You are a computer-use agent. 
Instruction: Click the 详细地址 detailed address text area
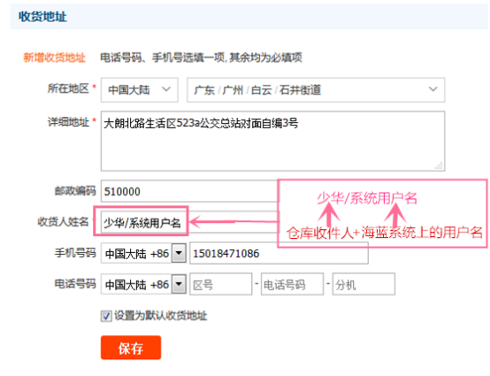(x=272, y=141)
